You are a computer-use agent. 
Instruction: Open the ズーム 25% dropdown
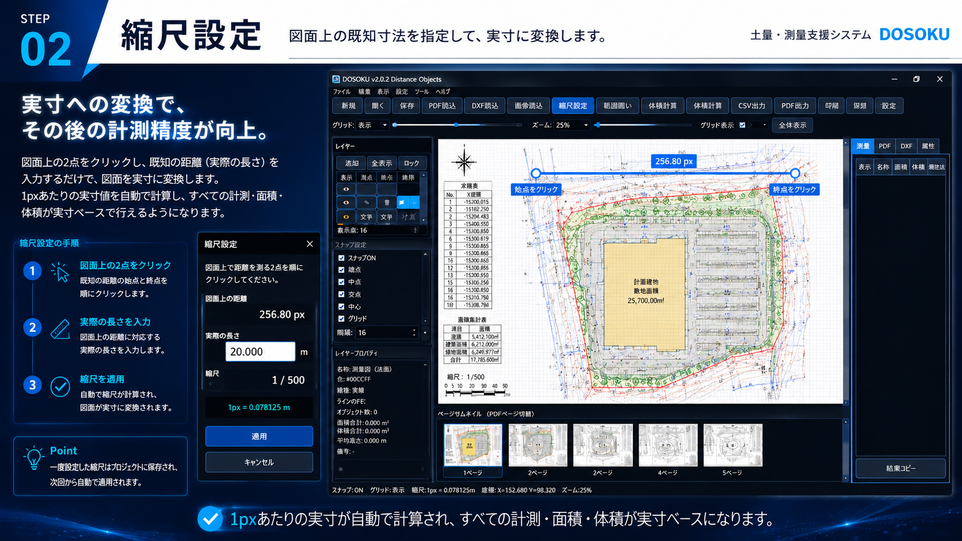click(x=572, y=125)
